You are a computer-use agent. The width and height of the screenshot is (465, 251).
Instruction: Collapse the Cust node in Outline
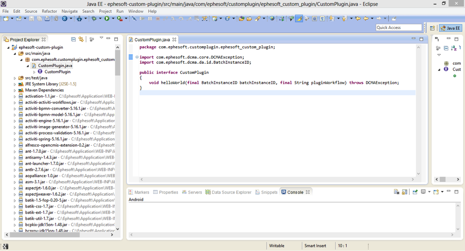pos(439,70)
